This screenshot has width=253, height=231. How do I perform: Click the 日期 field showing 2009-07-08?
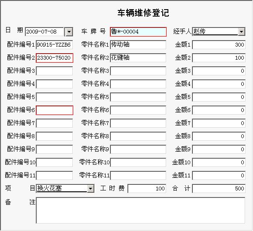44,31
